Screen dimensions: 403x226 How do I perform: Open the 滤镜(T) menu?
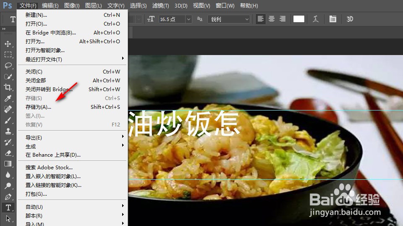pos(161,5)
